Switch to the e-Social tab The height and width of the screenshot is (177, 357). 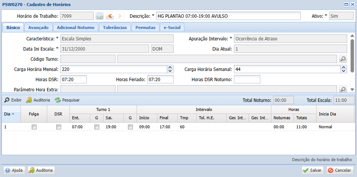pos(172,28)
